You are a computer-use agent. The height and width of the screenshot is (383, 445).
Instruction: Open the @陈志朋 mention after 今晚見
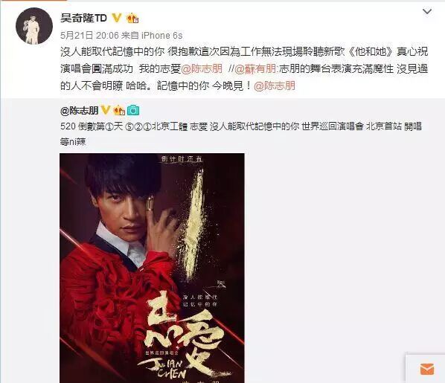click(x=274, y=86)
